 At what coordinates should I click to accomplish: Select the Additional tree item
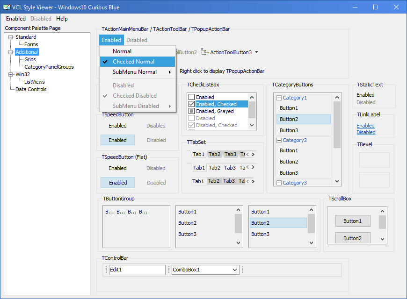[x=27, y=52]
